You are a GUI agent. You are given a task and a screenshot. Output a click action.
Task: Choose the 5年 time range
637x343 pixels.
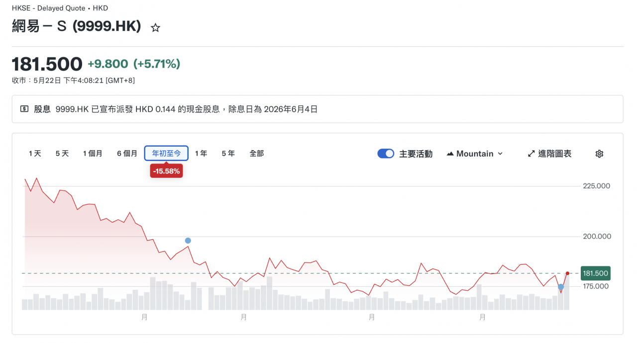pos(228,154)
